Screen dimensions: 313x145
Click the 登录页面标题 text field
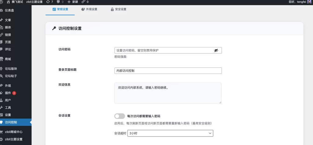168,71
